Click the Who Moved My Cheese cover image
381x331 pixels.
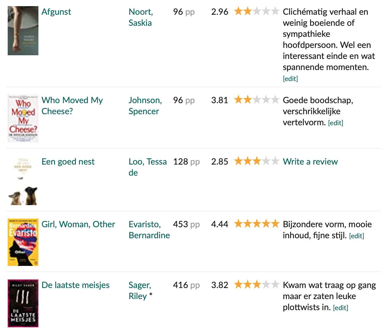(x=23, y=119)
